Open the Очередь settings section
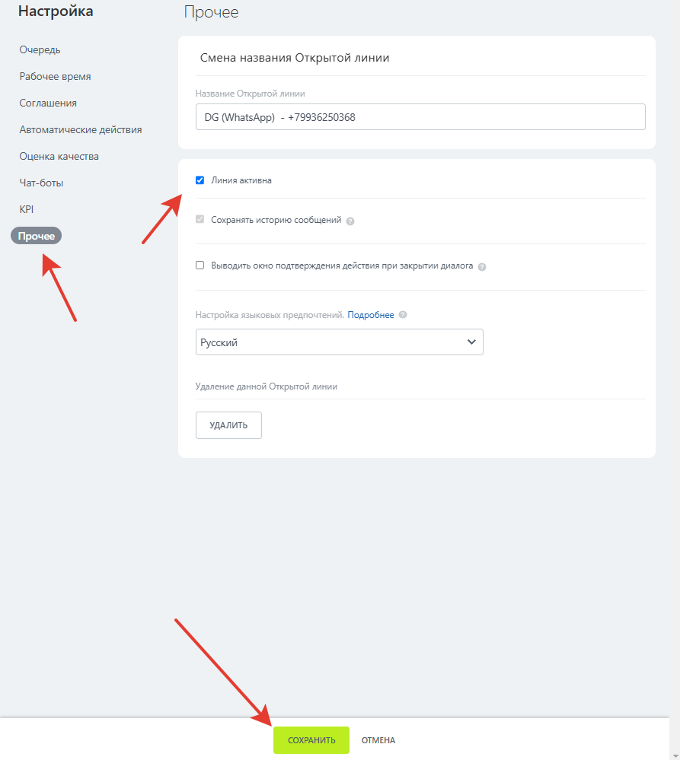The image size is (680, 760). [40, 50]
